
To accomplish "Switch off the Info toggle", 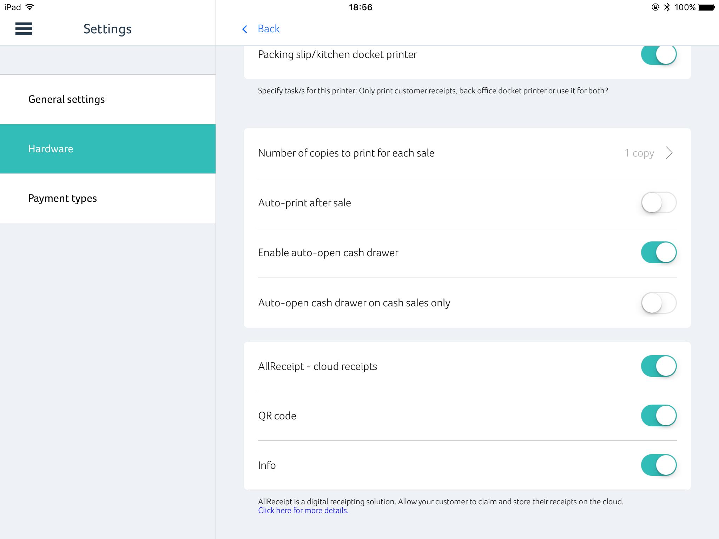I will point(658,465).
